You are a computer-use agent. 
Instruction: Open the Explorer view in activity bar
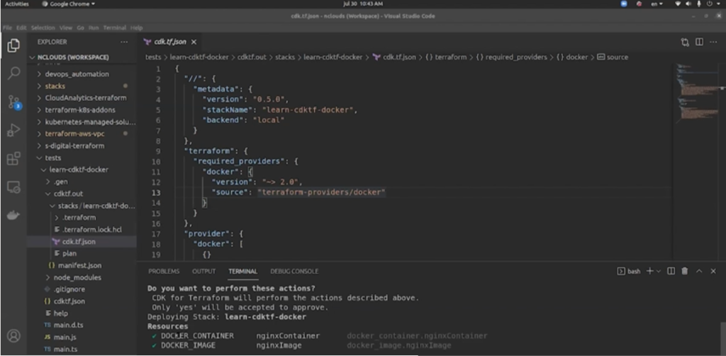coord(13,45)
